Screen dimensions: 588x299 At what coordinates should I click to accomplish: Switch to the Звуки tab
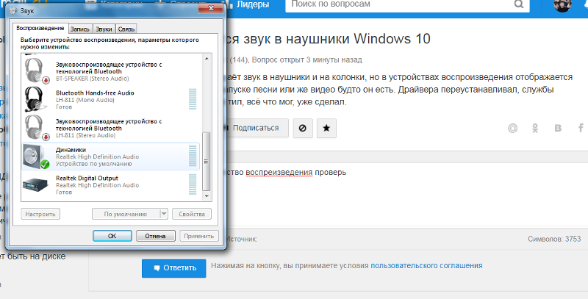click(x=104, y=29)
